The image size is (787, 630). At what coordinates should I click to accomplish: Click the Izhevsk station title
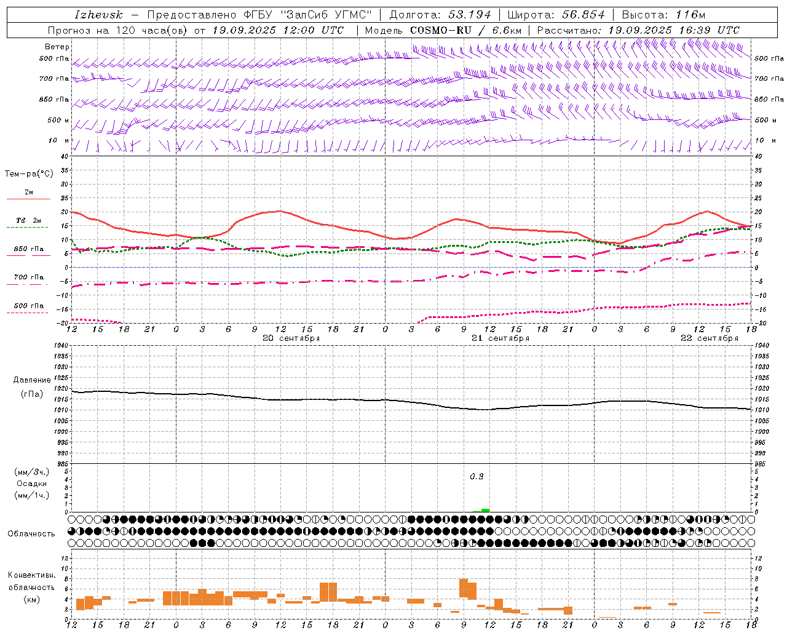(99, 15)
